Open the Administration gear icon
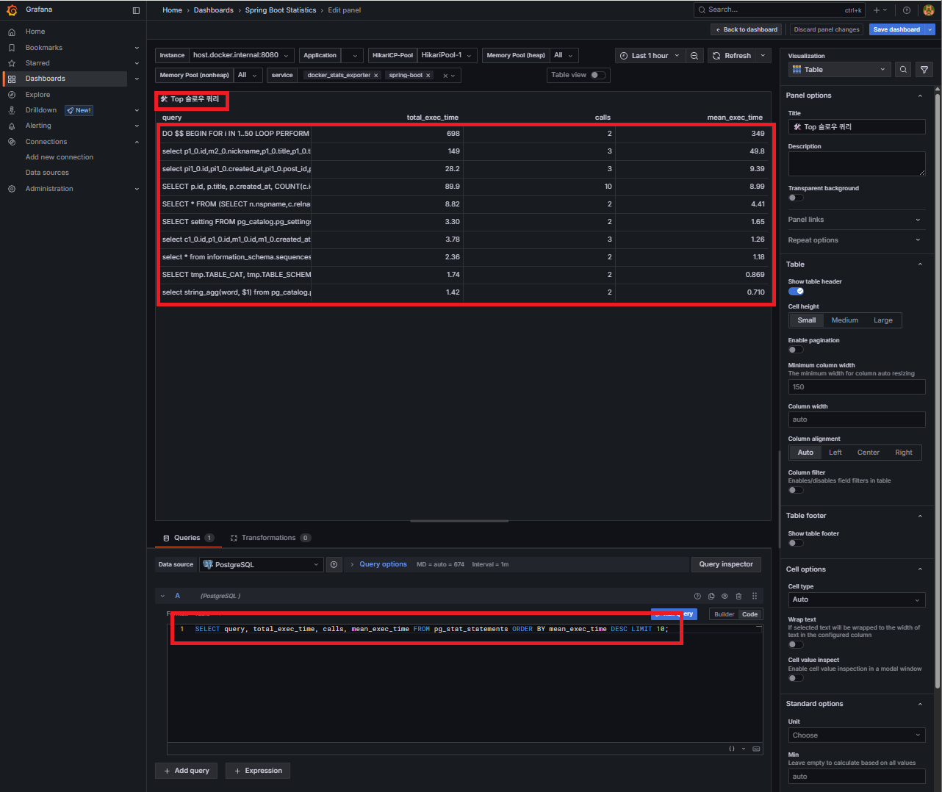The image size is (942, 792). pyautogui.click(x=12, y=189)
